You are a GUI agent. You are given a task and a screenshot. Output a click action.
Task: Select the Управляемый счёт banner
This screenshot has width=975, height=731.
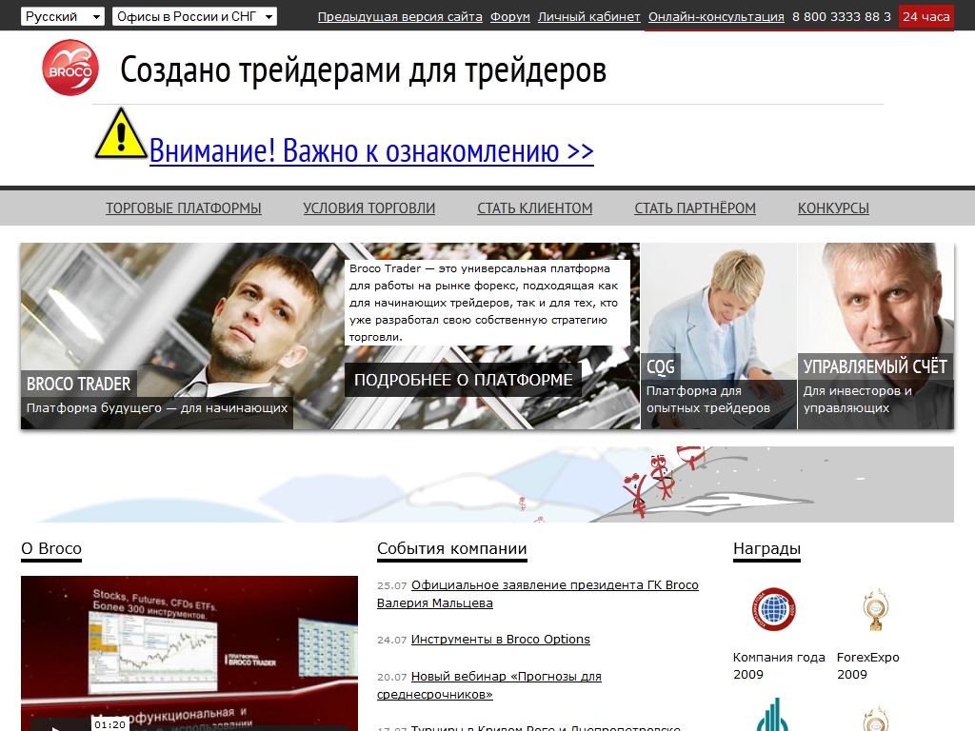875,335
